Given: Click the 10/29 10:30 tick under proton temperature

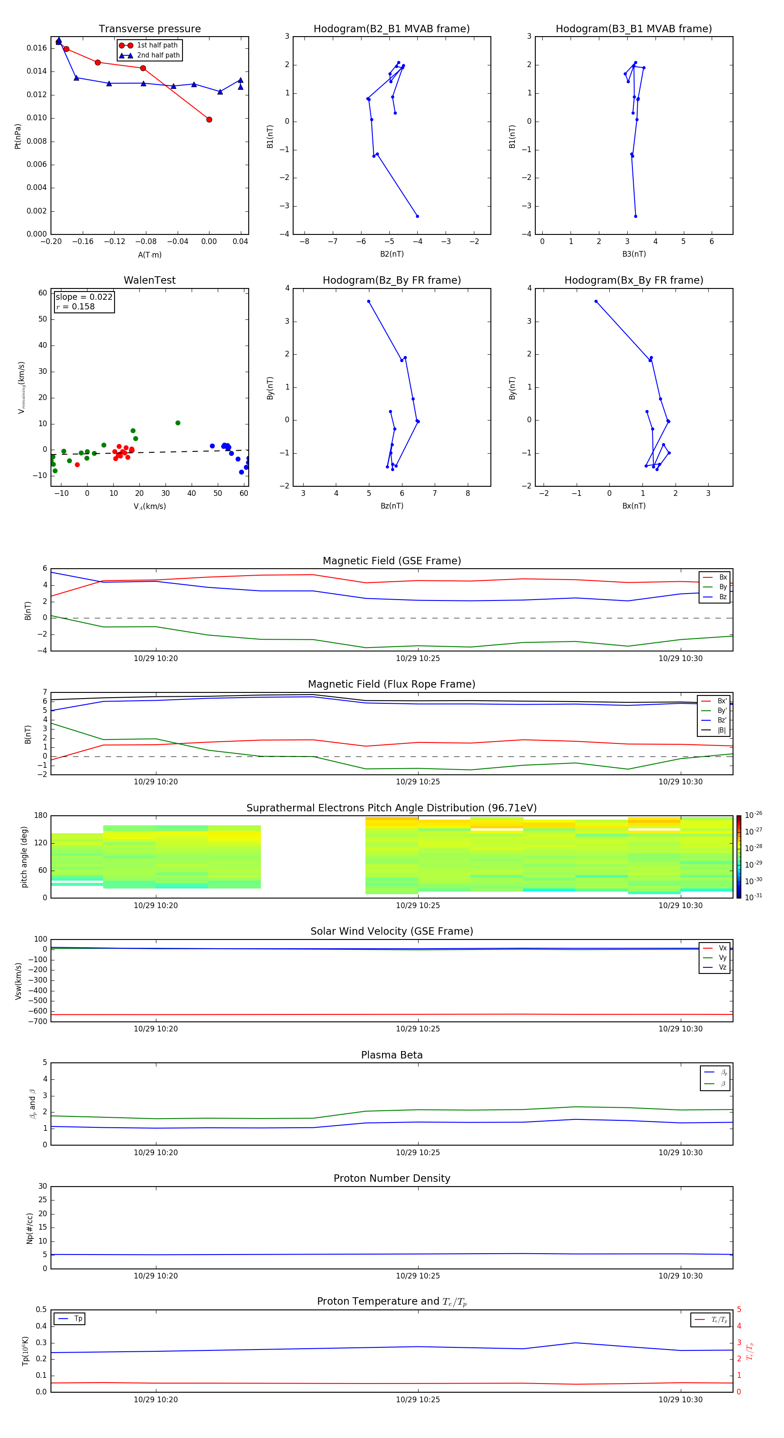Looking at the screenshot, I should (x=680, y=1400).
